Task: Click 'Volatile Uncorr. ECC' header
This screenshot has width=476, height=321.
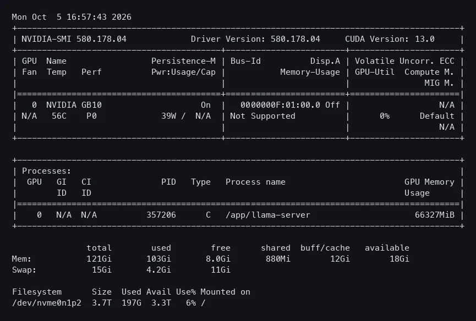Action: (404, 61)
